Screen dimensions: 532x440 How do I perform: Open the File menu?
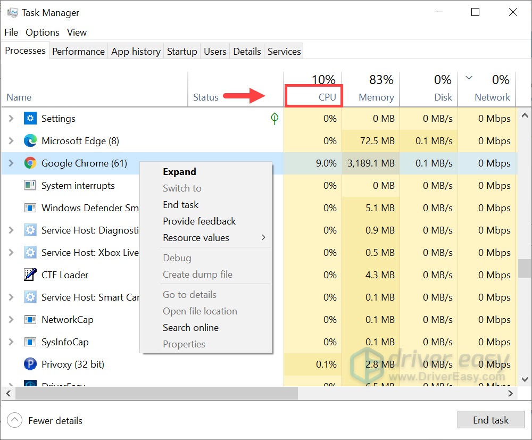pyautogui.click(x=11, y=32)
